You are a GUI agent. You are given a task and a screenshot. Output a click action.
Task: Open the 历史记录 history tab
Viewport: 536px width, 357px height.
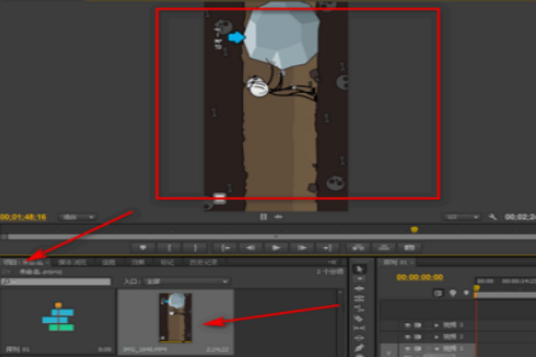pos(203,262)
